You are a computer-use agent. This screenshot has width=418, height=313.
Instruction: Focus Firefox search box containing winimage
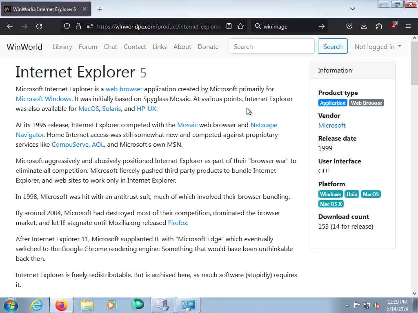pyautogui.click(x=289, y=26)
